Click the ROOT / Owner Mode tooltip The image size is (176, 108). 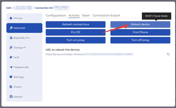pyautogui.click(x=156, y=16)
